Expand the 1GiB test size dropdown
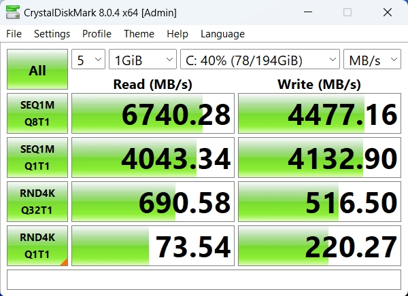 point(142,60)
